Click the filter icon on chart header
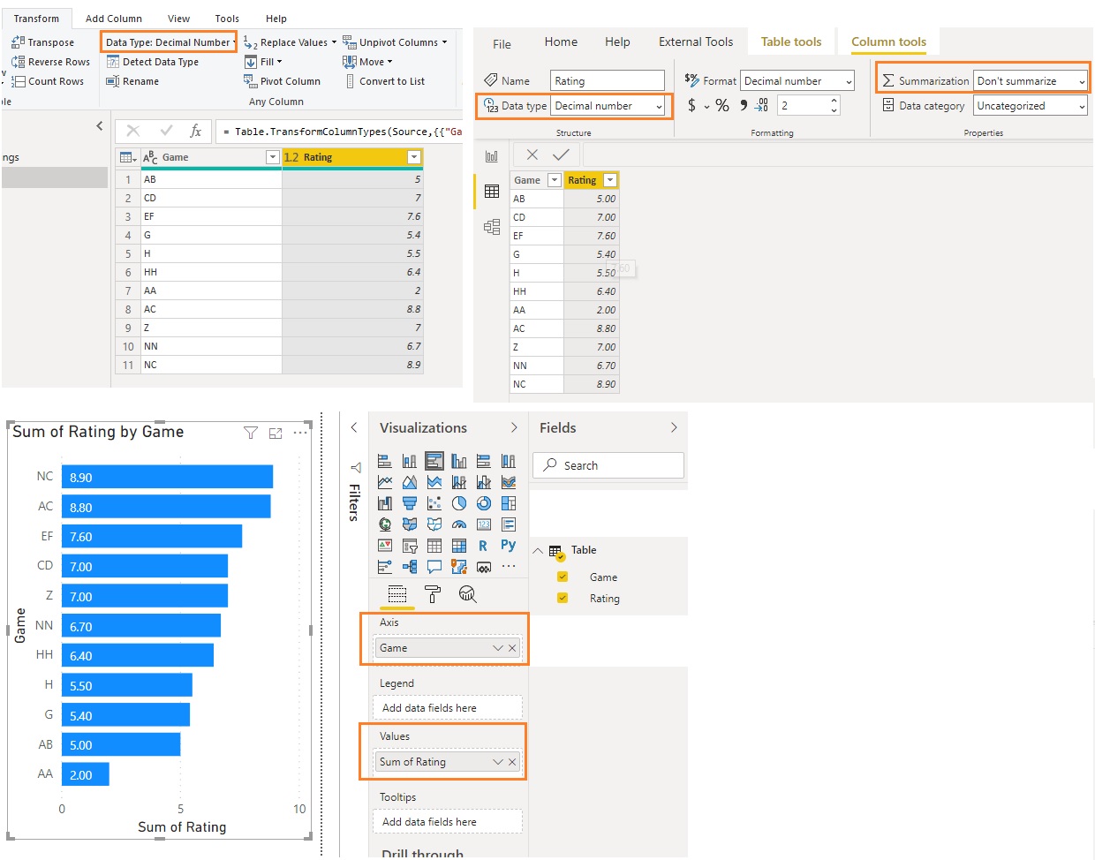This screenshot has height=860, width=1095. [x=251, y=433]
